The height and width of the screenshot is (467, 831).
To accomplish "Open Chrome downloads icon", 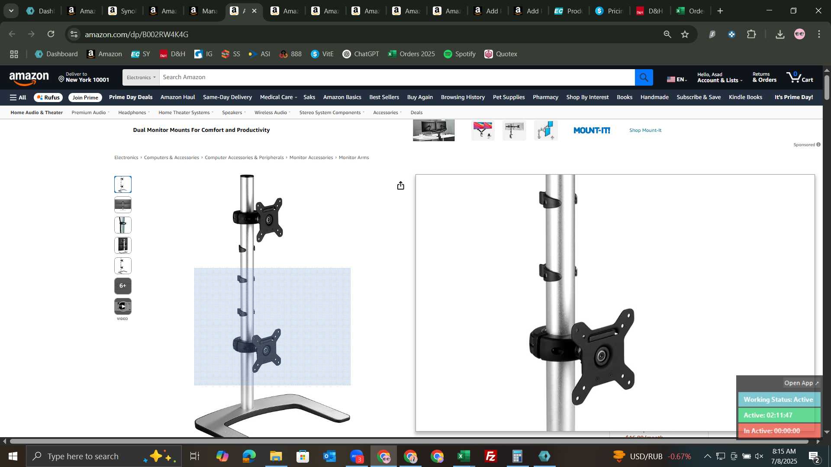I will point(780,34).
